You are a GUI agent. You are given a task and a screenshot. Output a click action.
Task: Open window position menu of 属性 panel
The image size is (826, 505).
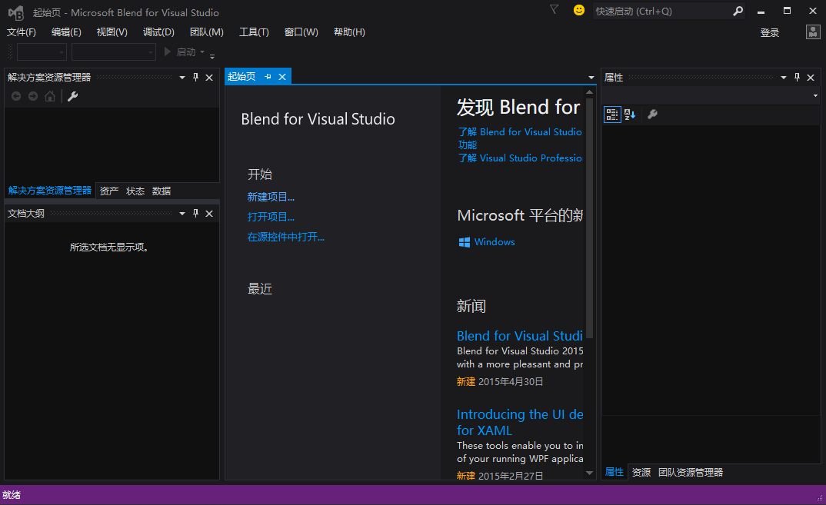click(784, 78)
